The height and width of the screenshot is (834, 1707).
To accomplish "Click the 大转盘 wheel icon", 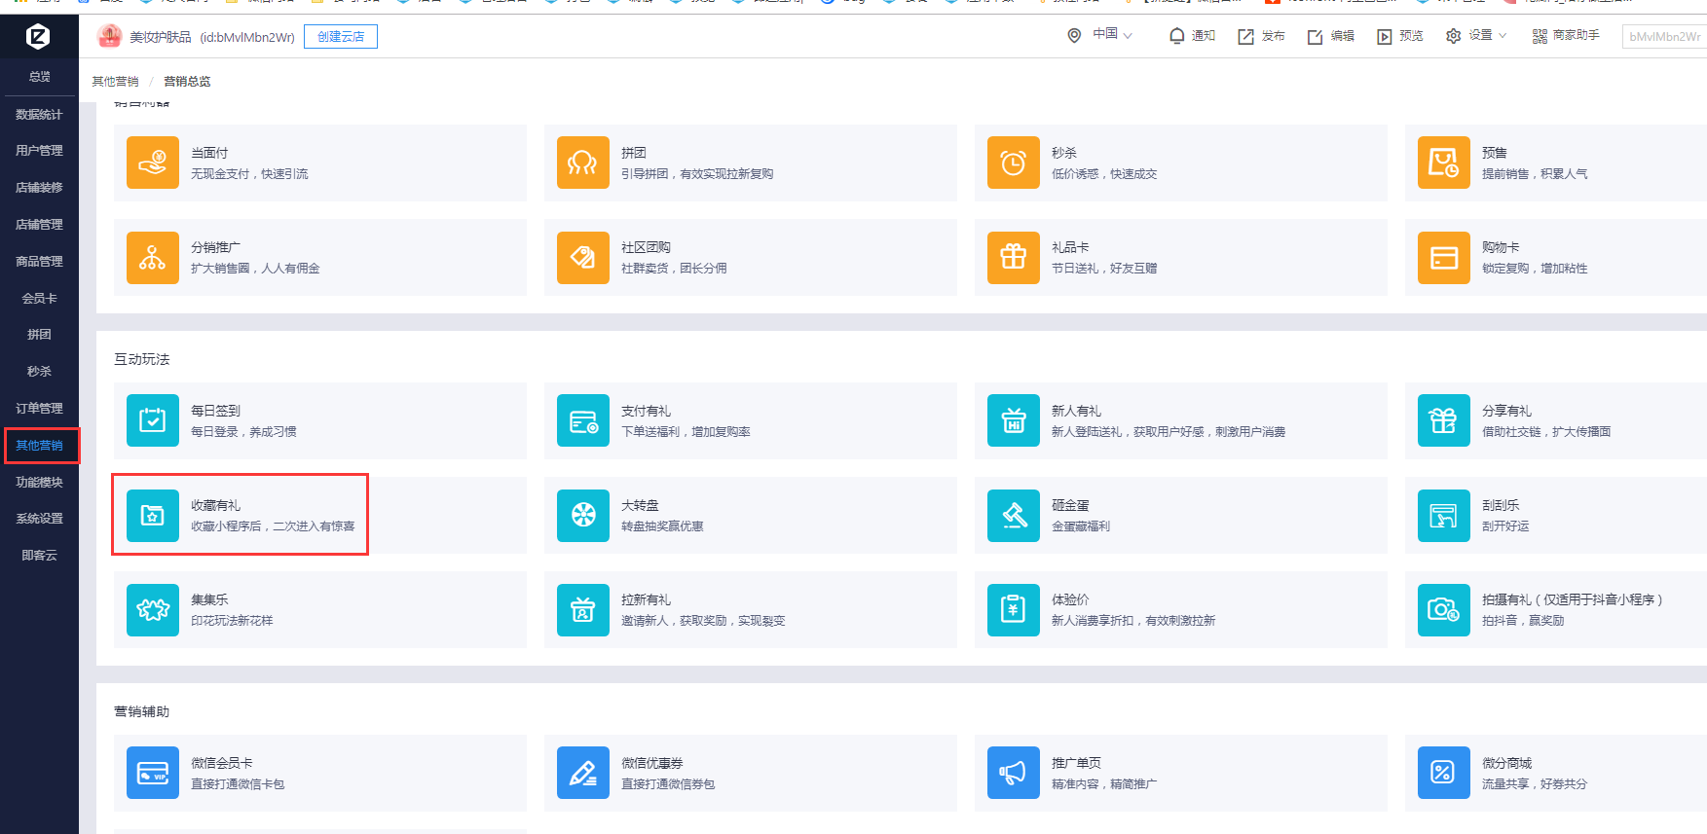I will pos(583,516).
